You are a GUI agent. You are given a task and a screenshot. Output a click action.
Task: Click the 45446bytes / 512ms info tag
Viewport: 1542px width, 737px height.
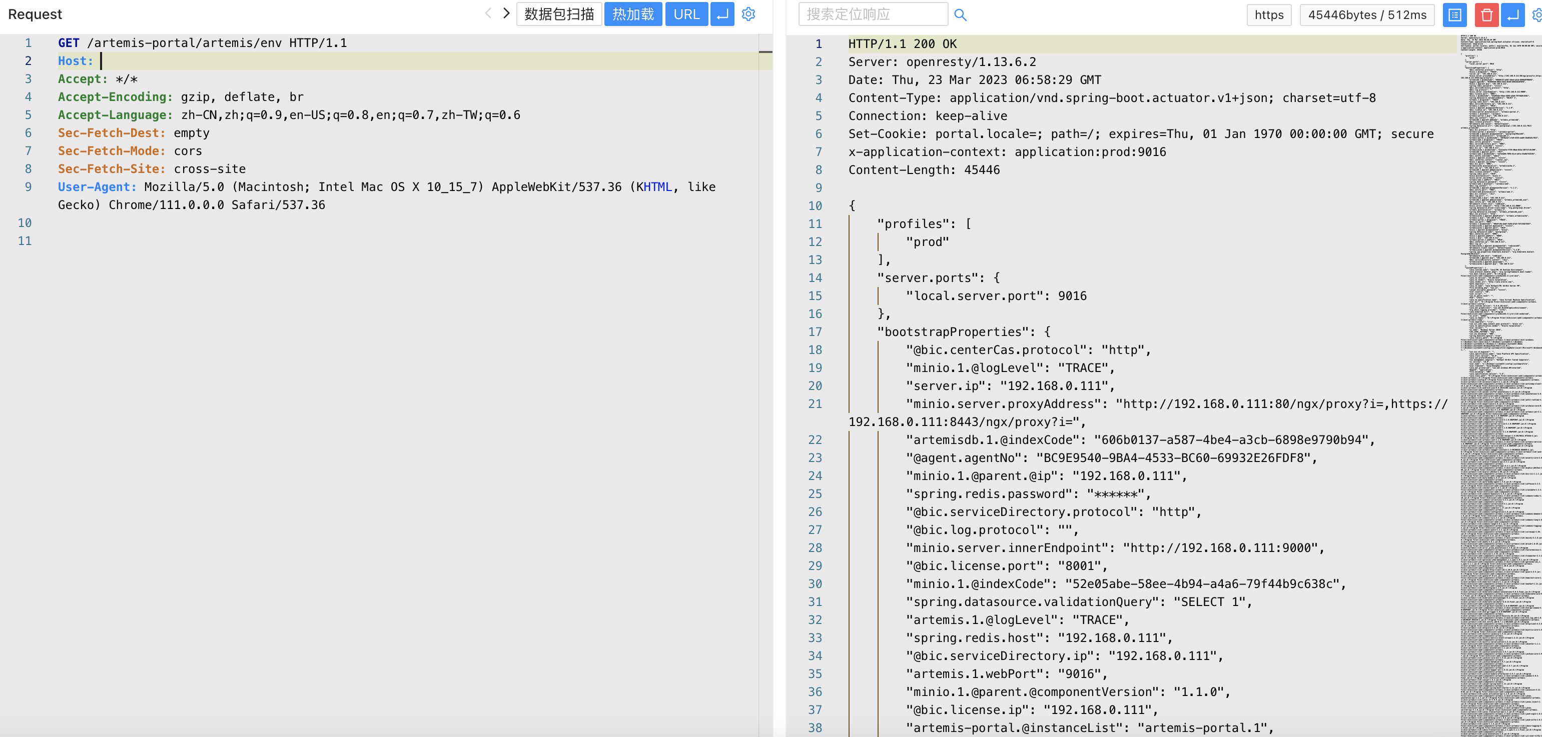click(x=1366, y=15)
